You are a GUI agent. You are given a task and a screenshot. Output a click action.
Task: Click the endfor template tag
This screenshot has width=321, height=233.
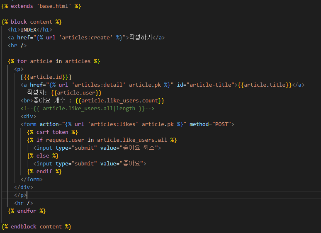point(27,211)
